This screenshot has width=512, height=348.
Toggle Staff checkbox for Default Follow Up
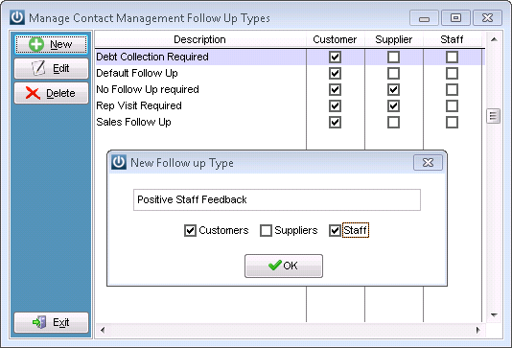coord(452,74)
